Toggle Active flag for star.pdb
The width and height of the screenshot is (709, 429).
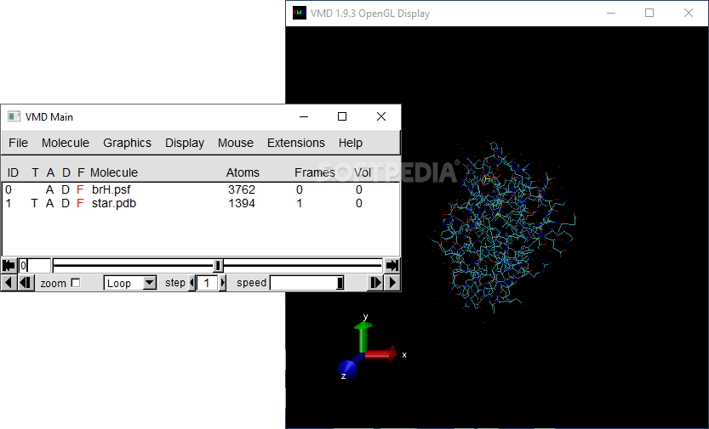[49, 203]
